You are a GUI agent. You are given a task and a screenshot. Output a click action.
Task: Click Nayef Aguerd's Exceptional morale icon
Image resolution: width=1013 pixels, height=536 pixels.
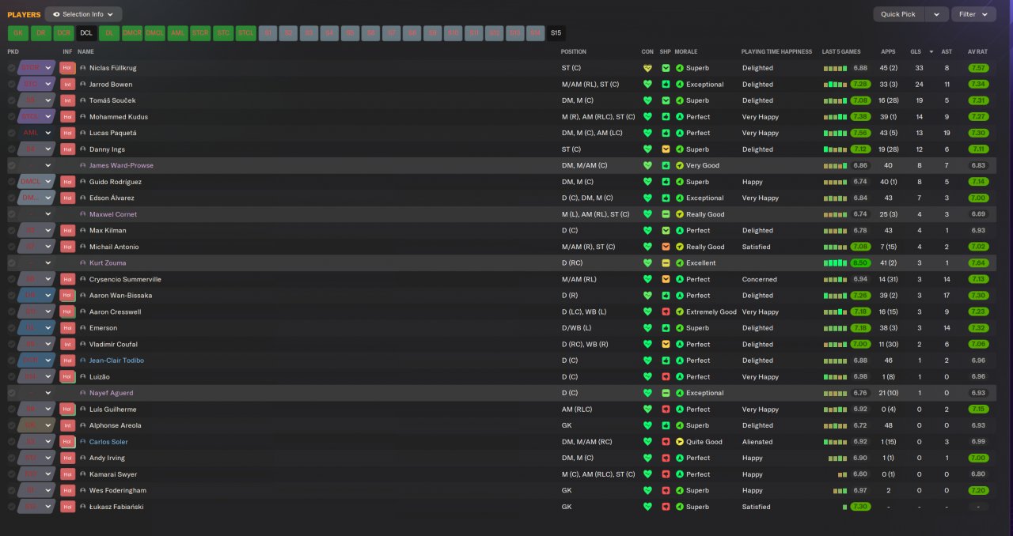680,393
